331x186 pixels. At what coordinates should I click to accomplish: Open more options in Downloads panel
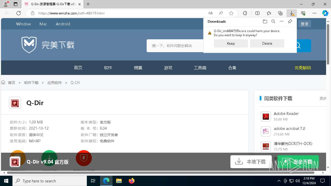pyautogui.click(x=282, y=21)
